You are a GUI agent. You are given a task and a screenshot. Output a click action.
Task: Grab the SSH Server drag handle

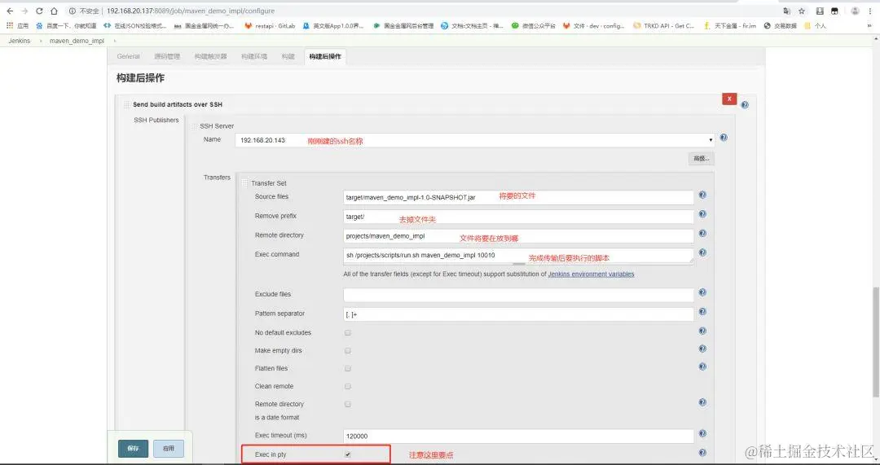pos(194,126)
